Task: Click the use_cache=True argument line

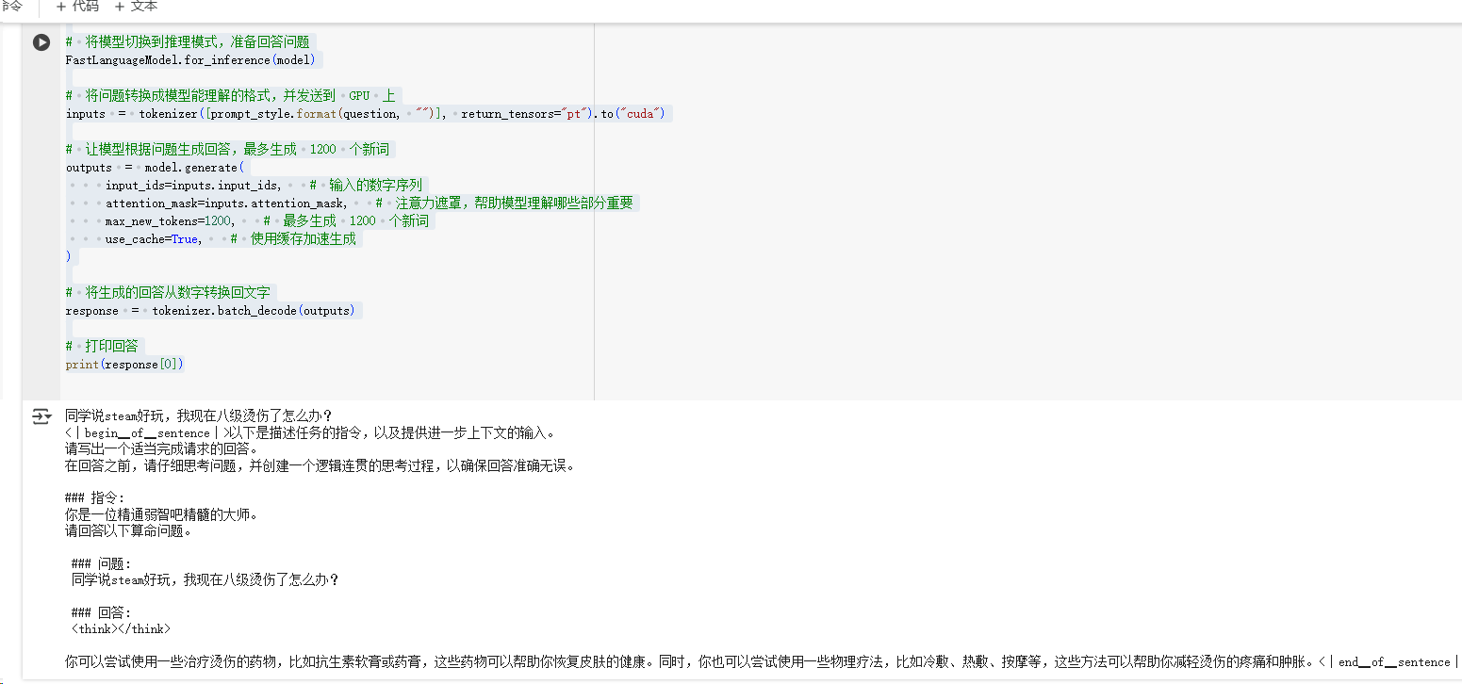Action: [153, 239]
